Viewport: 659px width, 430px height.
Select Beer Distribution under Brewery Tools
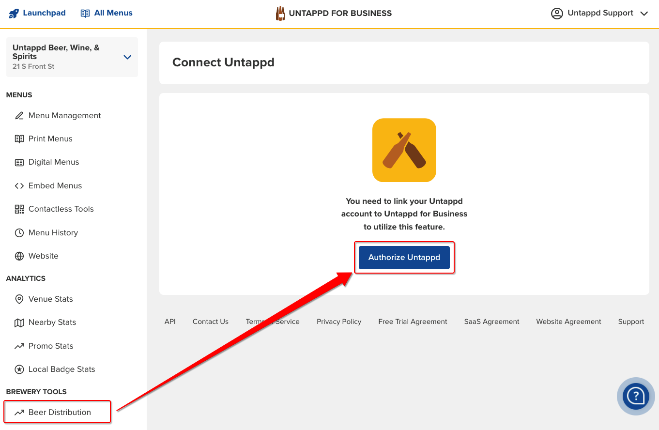[x=59, y=413]
